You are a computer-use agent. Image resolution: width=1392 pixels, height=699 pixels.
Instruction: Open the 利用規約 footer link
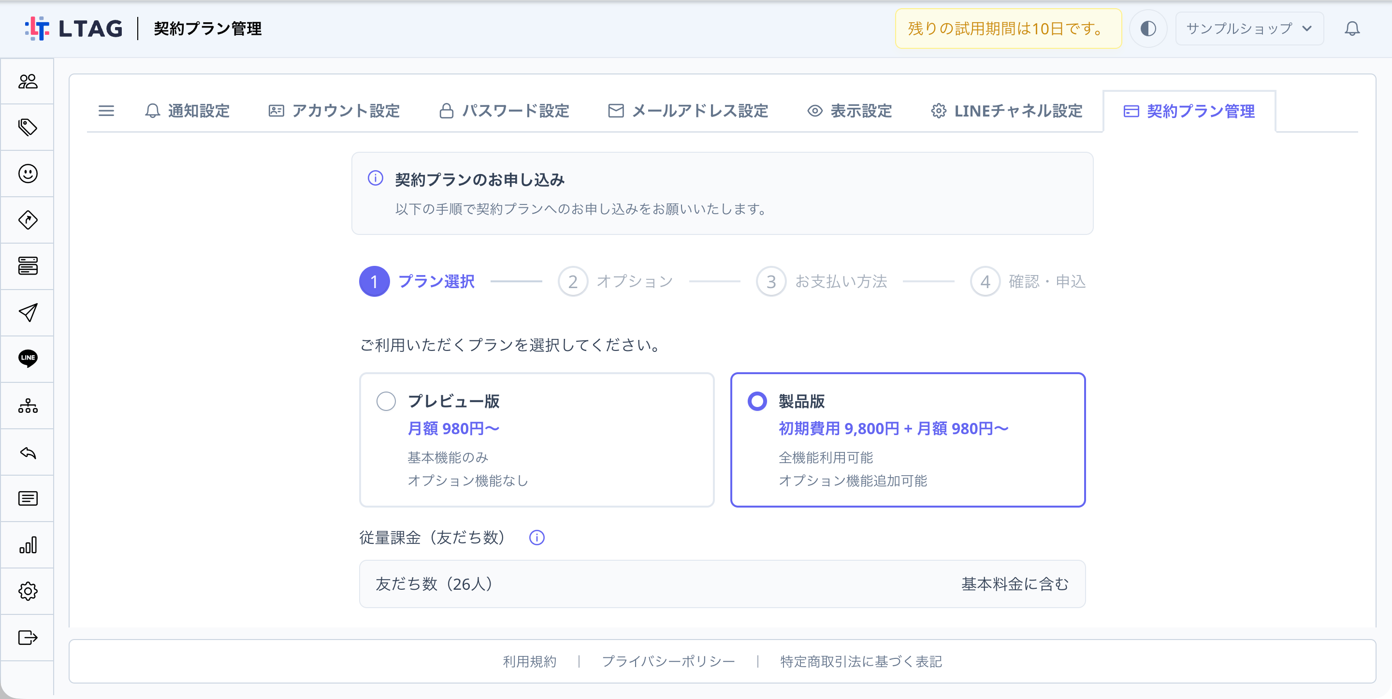click(x=529, y=661)
